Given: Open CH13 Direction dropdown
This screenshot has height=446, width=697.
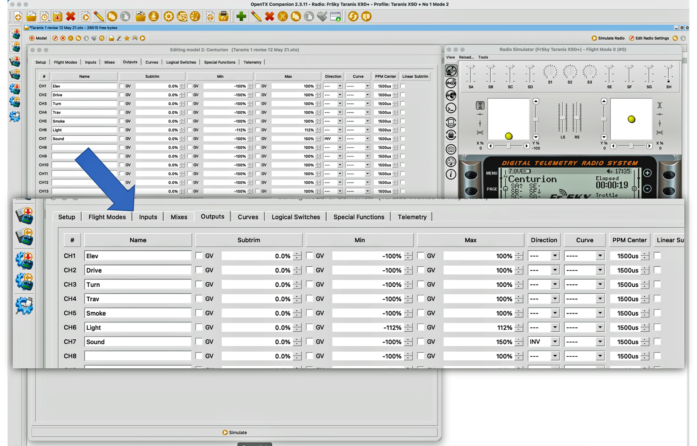Looking at the screenshot, I should 333,191.
